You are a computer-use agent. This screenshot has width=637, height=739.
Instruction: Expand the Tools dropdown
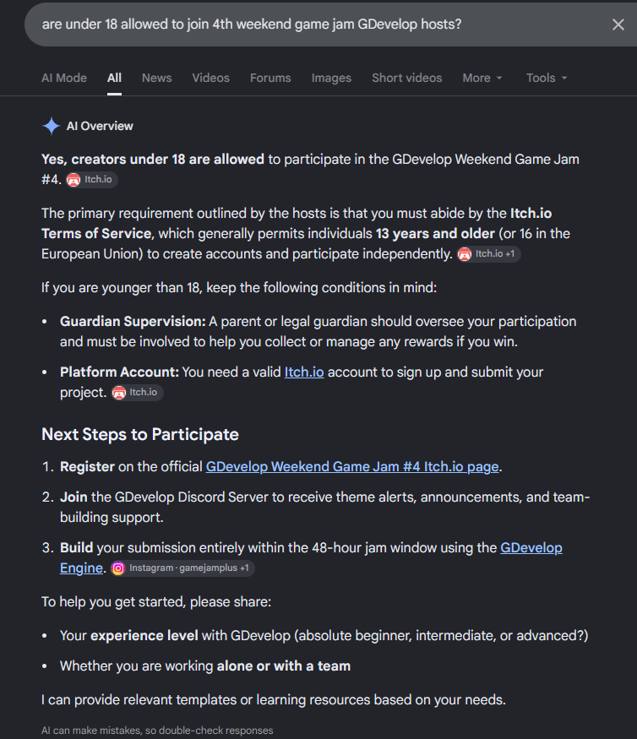pyautogui.click(x=547, y=78)
